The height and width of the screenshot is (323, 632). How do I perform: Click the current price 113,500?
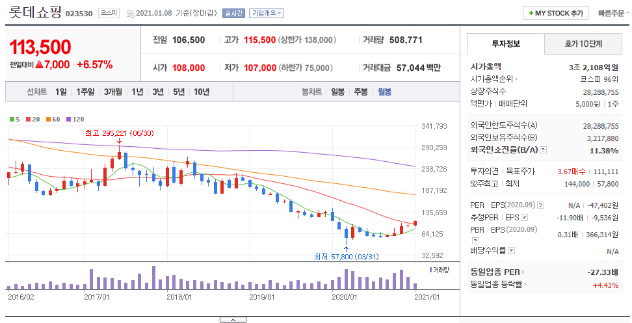[x=40, y=47]
